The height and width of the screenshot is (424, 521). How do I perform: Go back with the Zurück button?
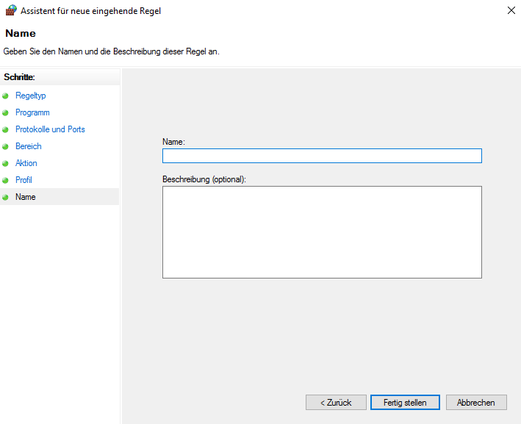pyautogui.click(x=336, y=403)
